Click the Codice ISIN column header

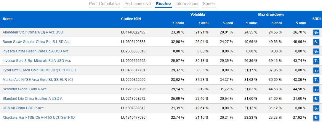[x=131, y=19]
